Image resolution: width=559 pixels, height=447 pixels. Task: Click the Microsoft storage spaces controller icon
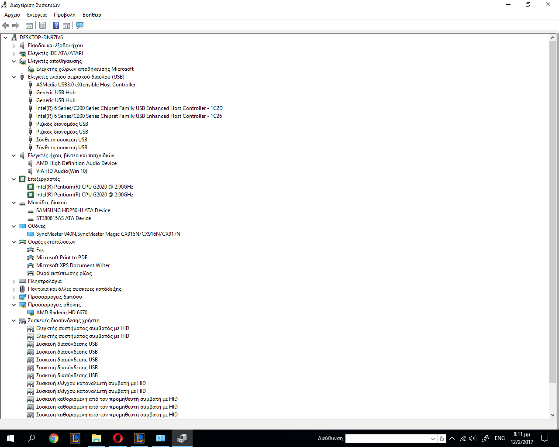31,69
